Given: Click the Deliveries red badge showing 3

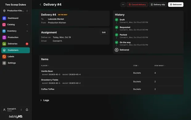Looking at the screenshot, I should point(27,44).
